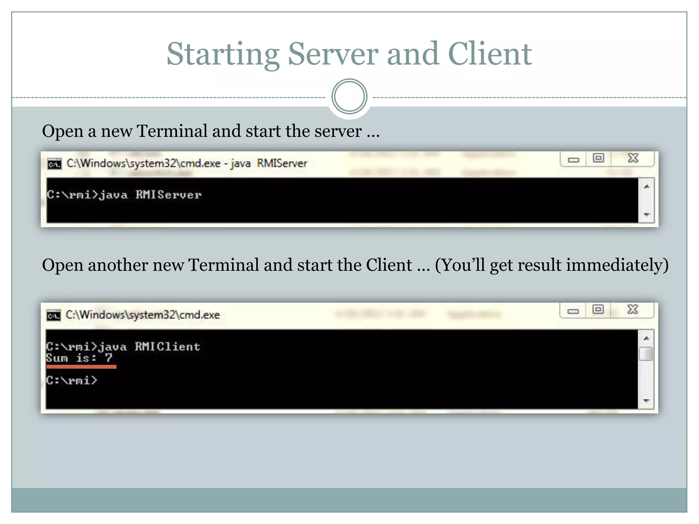The height and width of the screenshot is (524, 699).
Task: Click title 'C:\Windows\system32\cmd.exe - java RMIServer'
Action: click(x=187, y=163)
